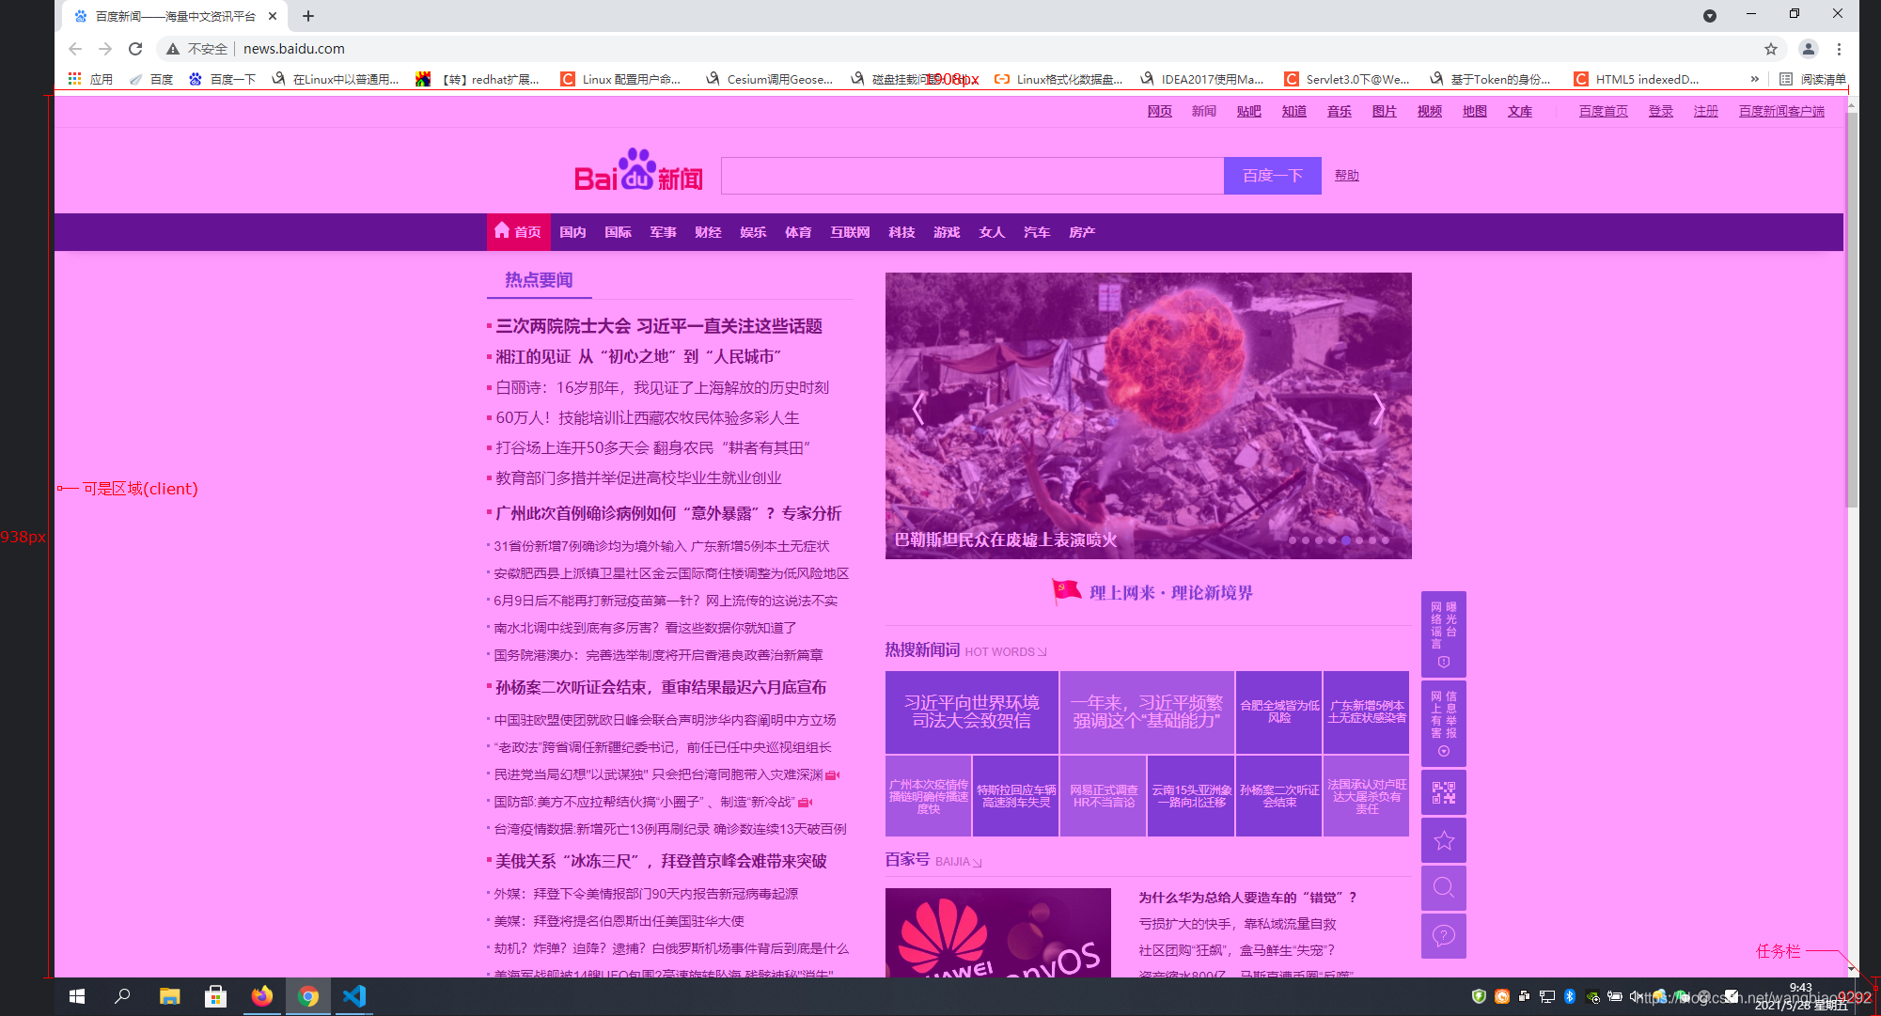Viewport: 1881px width, 1016px height.
Task: Reload the page with the refresh icon
Action: click(135, 49)
